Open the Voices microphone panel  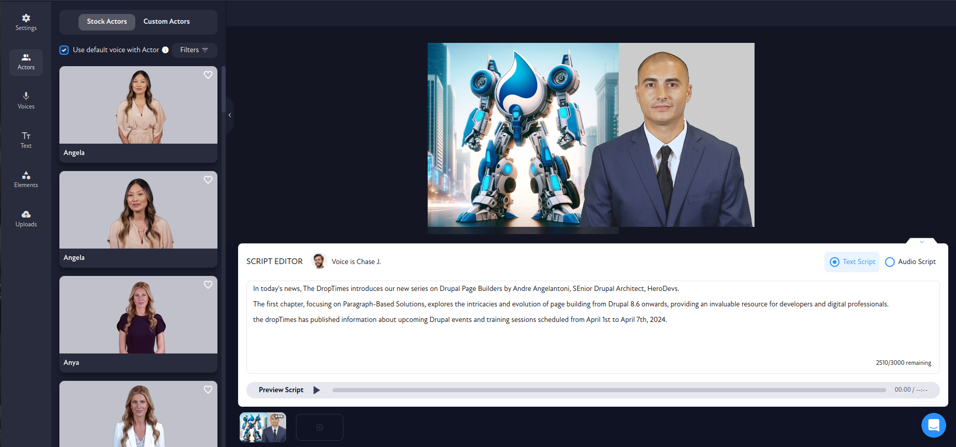point(26,100)
